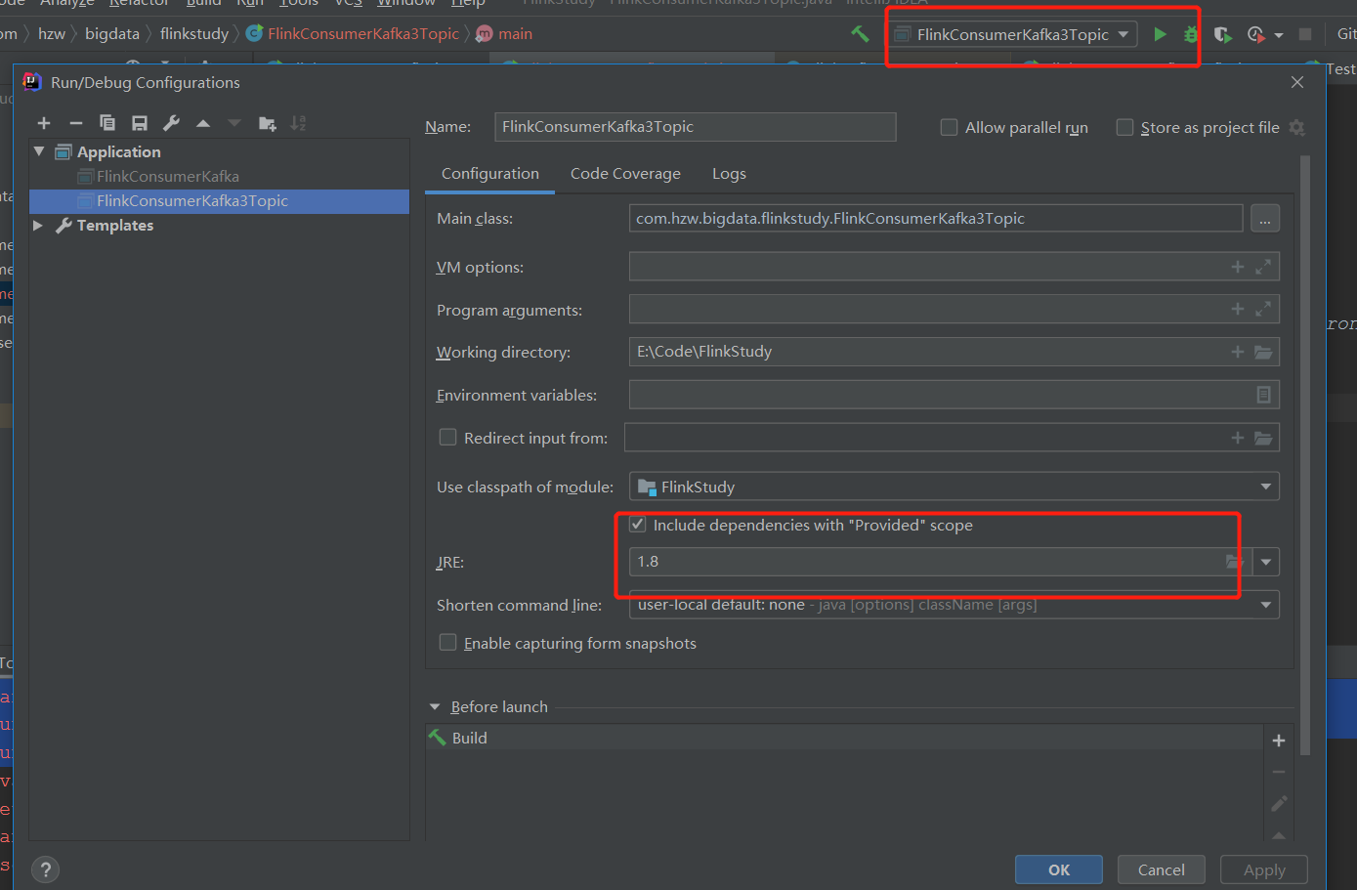Uncheck Include dependencies with Provided scope
1357x890 pixels.
pyautogui.click(x=638, y=525)
